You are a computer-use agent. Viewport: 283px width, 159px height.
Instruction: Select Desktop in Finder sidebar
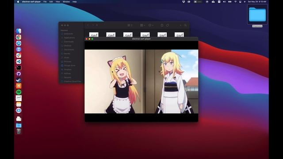[x=68, y=45]
